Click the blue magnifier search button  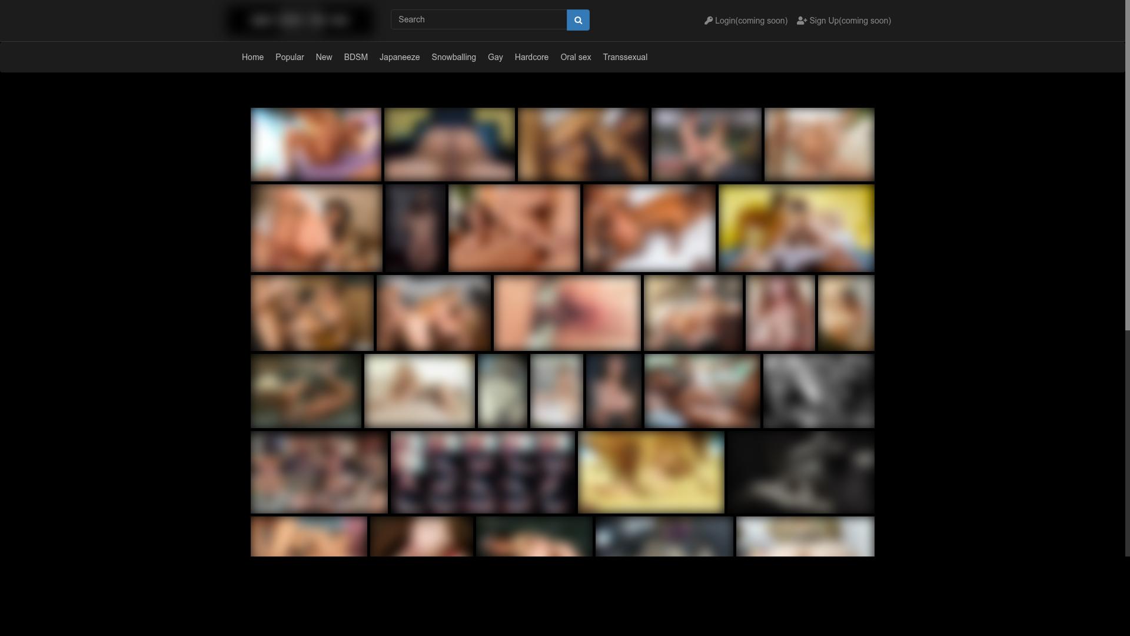[577, 20]
